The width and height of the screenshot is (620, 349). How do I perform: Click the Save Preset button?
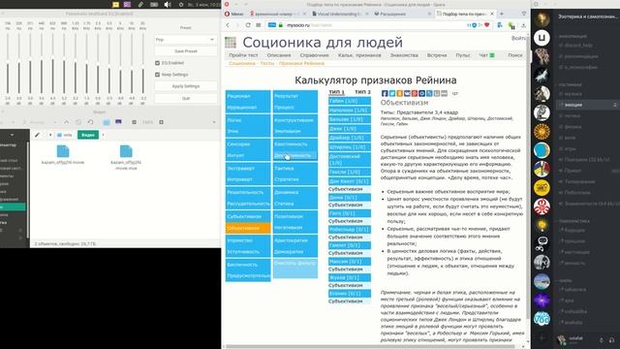coord(185,51)
